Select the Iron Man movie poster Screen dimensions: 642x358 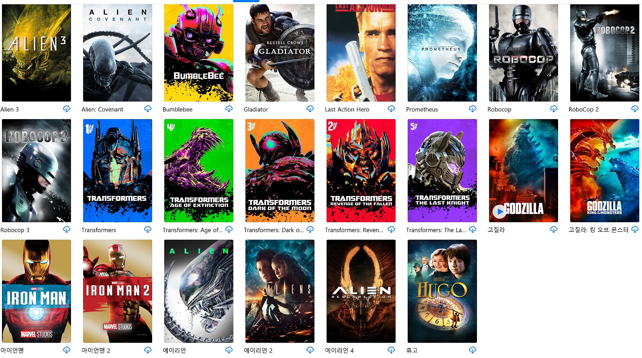[36, 291]
